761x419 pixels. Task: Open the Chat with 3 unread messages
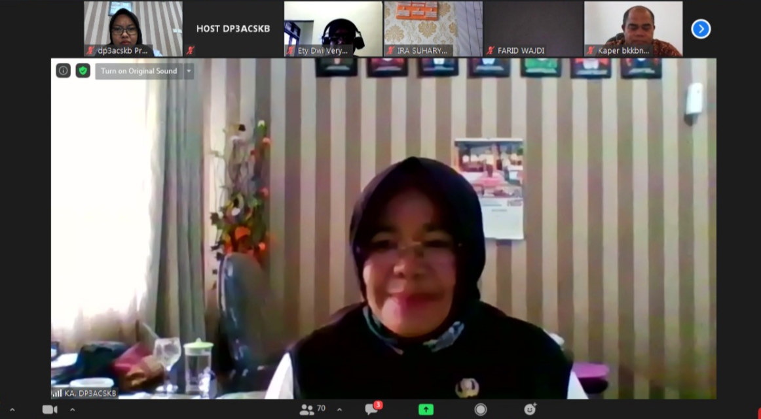click(x=372, y=409)
